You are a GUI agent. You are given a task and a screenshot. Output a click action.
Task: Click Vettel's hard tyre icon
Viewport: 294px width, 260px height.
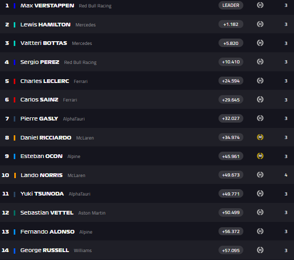(x=260, y=212)
